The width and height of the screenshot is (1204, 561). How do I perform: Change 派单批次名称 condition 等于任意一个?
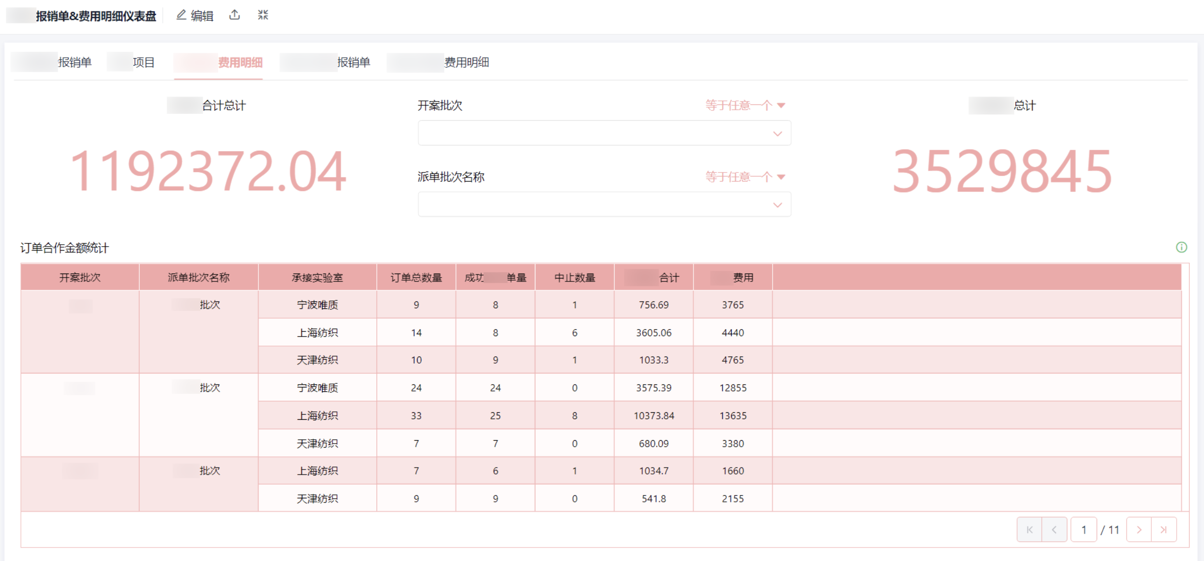[744, 177]
